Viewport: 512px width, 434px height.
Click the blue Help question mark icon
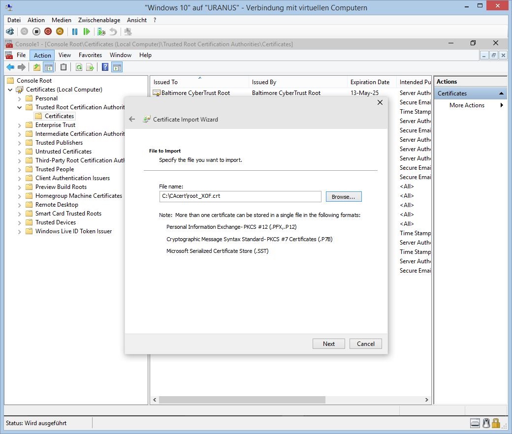pyautogui.click(x=105, y=67)
